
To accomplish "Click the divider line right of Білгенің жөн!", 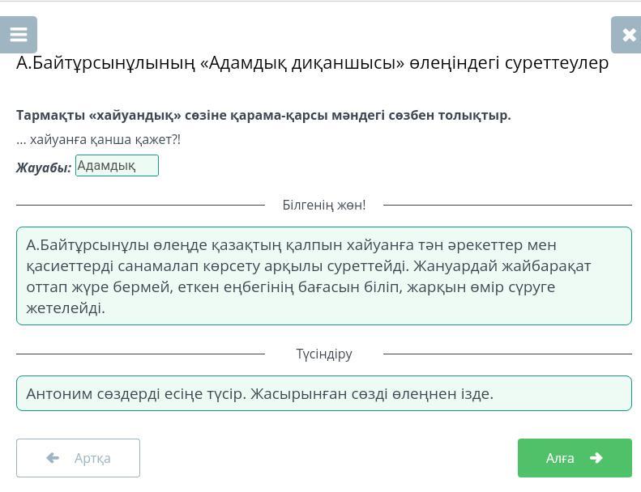I will 508,205.
